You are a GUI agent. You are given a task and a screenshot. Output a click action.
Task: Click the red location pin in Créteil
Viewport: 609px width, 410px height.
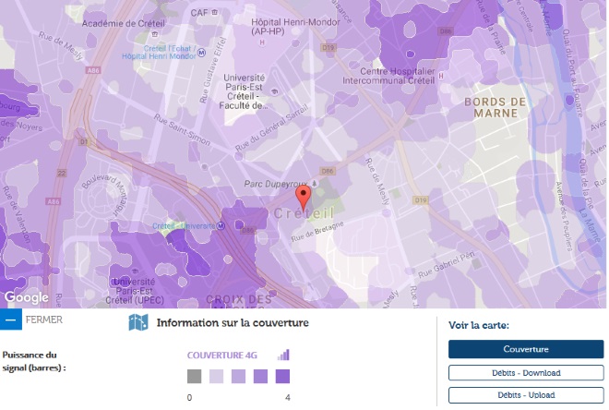[x=304, y=197]
